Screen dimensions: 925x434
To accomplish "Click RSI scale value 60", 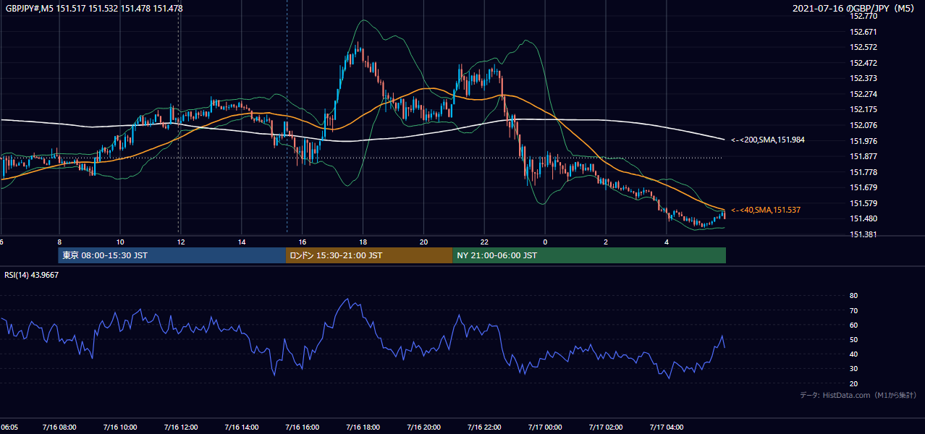I will 854,325.
